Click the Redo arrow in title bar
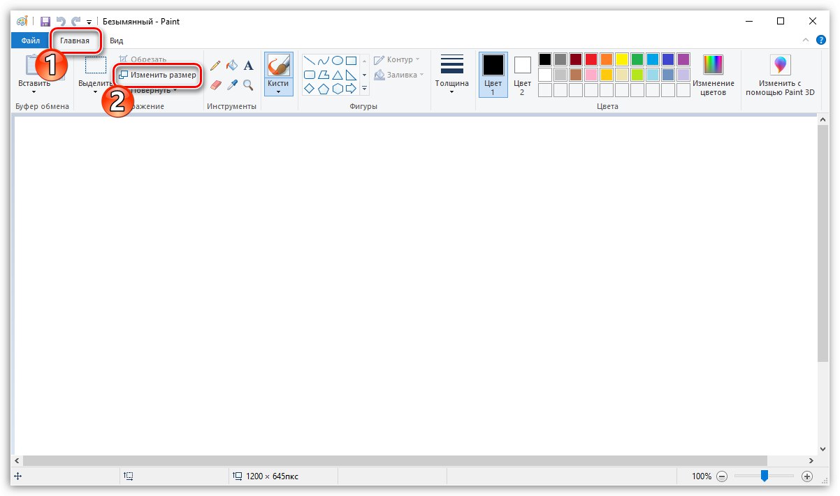Screen dimensions: 840x496 pyautogui.click(x=75, y=22)
